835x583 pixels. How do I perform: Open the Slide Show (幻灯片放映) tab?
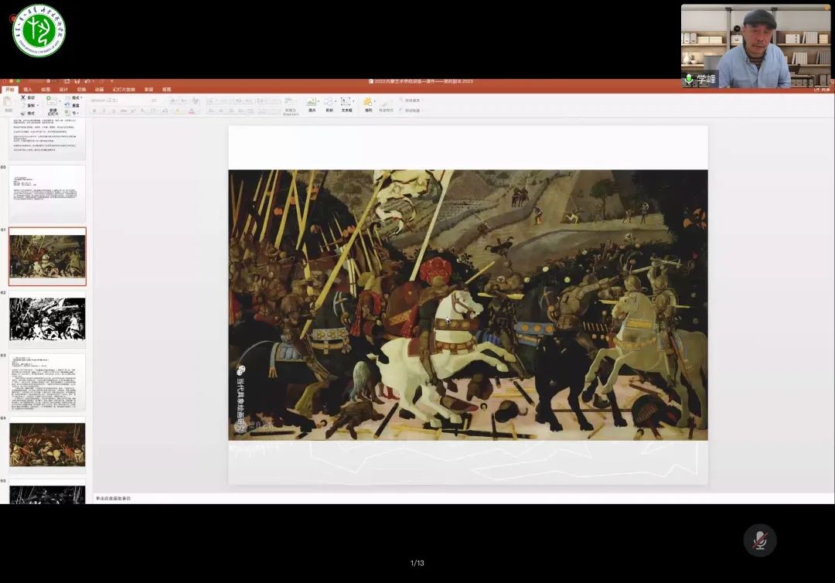pos(124,90)
